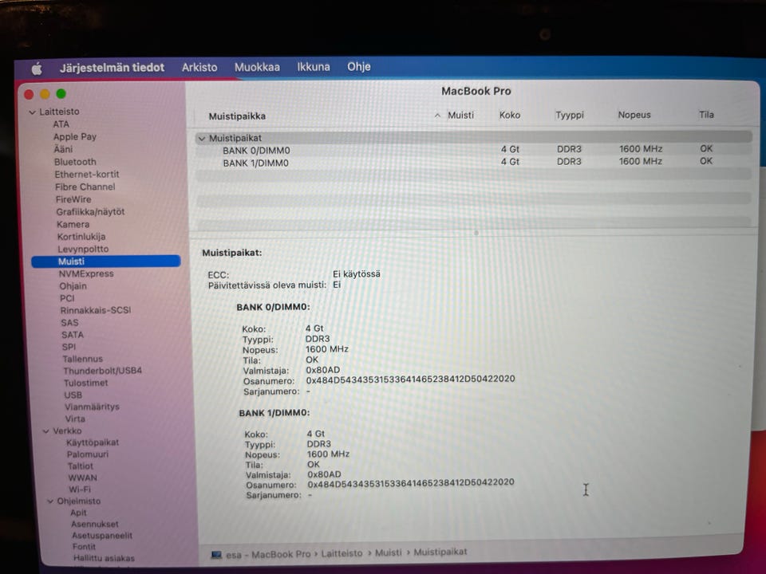Select Taltiot under Verkko
This screenshot has height=574, width=766.
(80, 466)
